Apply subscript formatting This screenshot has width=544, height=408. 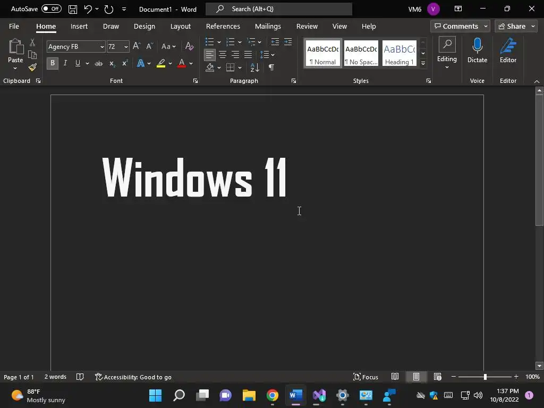(x=112, y=63)
